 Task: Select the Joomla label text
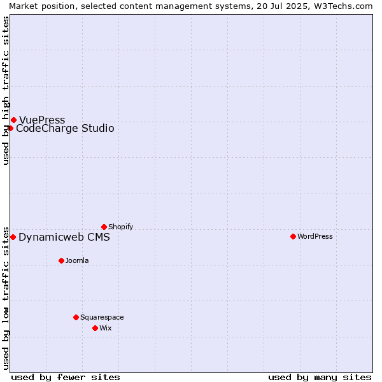(77, 260)
